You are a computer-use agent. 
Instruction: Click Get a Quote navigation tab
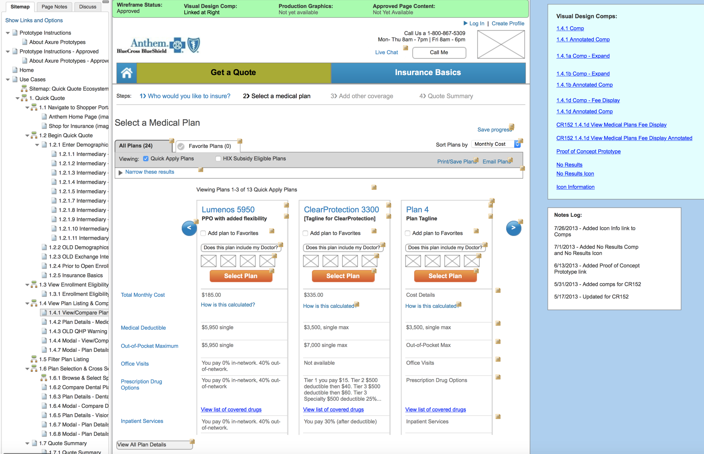pyautogui.click(x=233, y=73)
